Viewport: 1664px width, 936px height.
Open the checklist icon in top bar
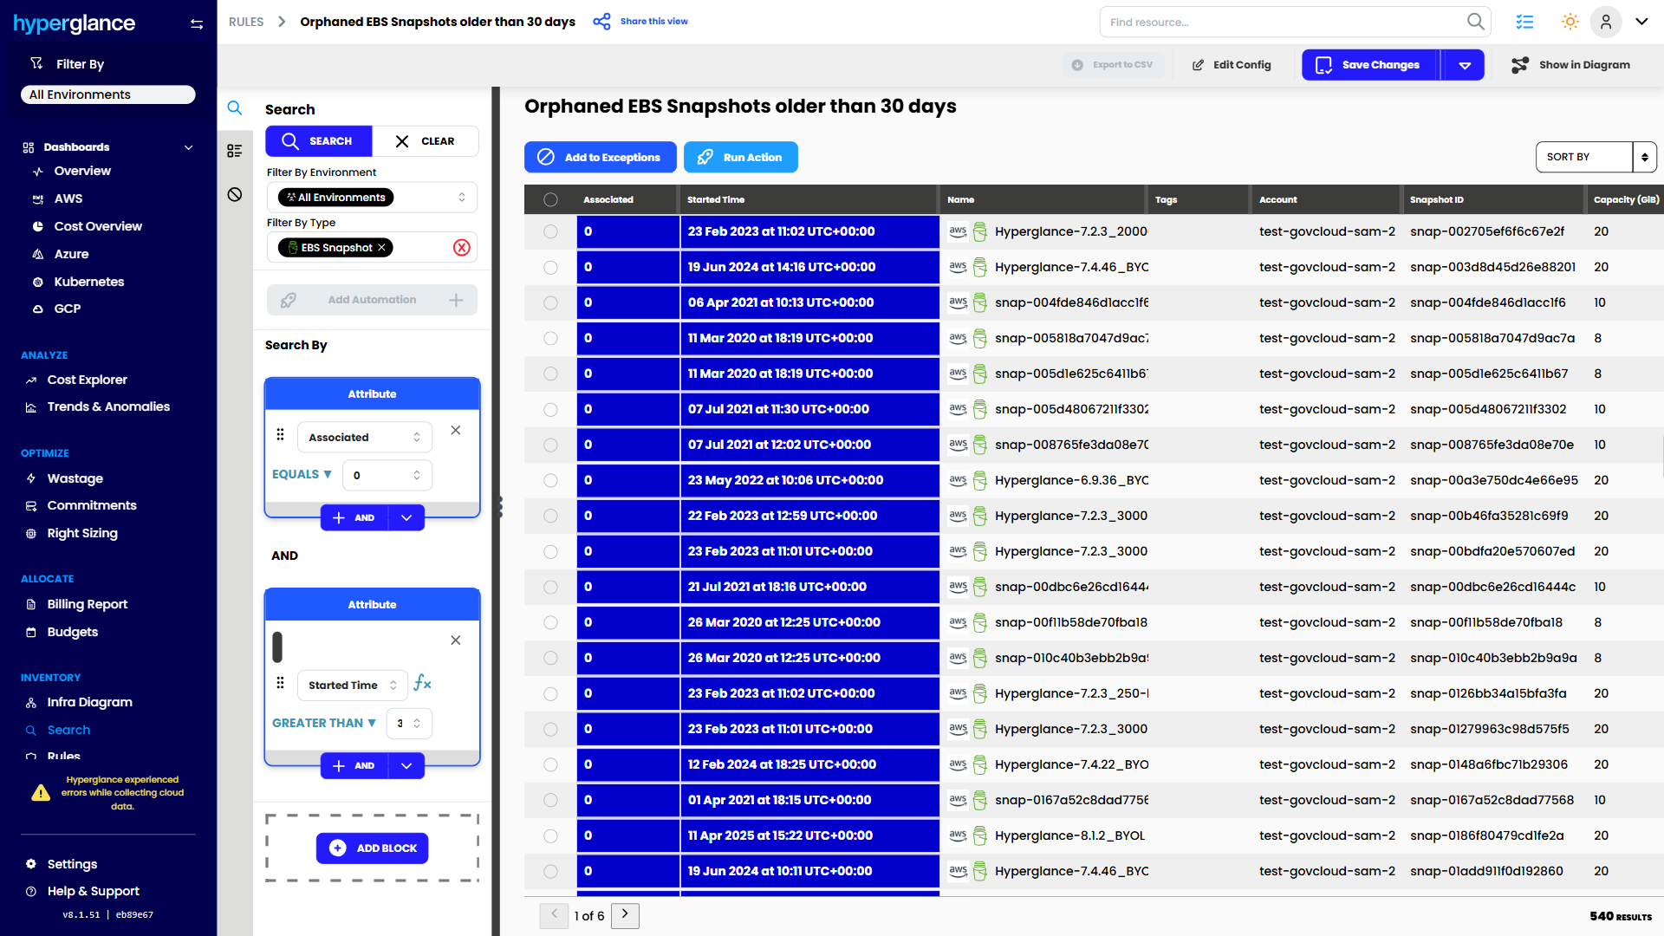click(1524, 22)
